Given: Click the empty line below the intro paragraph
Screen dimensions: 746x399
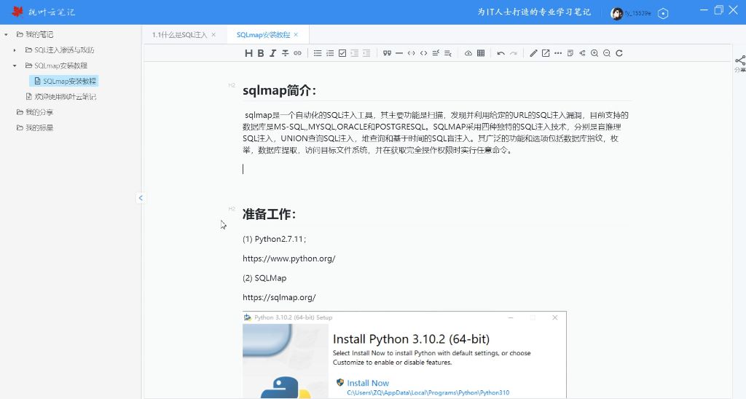Looking at the screenshot, I should pyautogui.click(x=437, y=170).
